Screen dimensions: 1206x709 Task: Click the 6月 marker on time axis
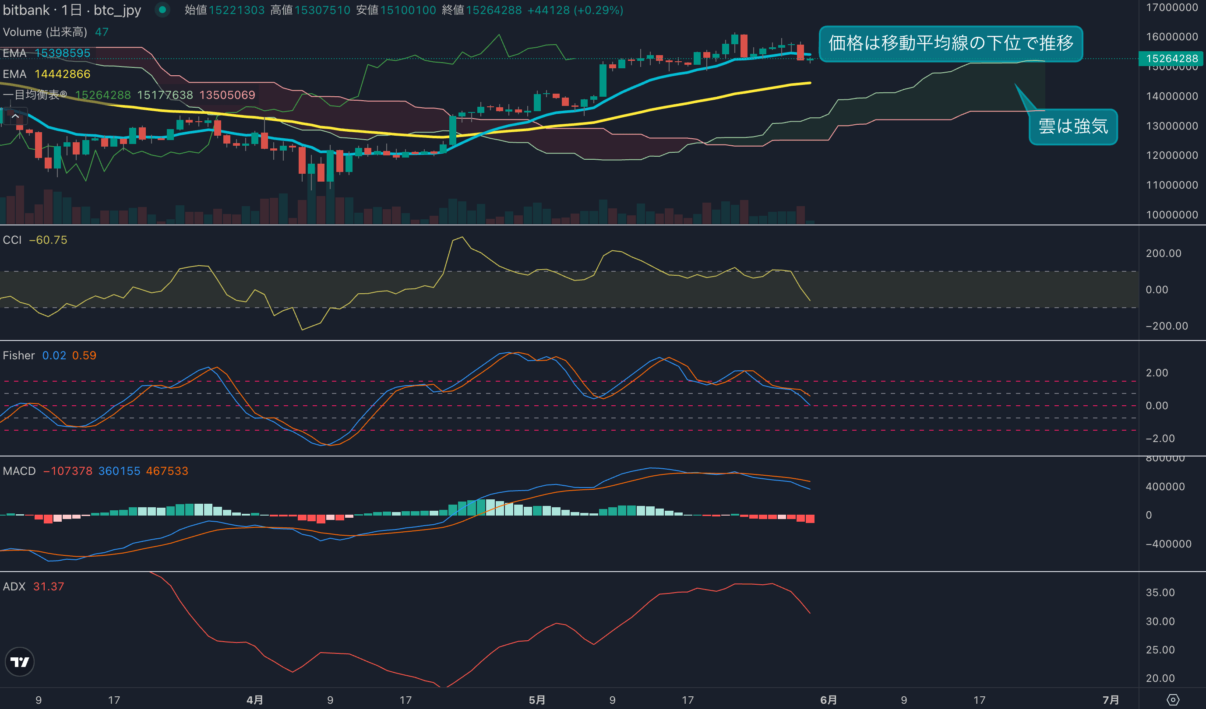coord(829,700)
